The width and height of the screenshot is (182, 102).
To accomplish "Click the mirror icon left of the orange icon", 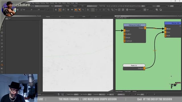I will coord(56,10).
